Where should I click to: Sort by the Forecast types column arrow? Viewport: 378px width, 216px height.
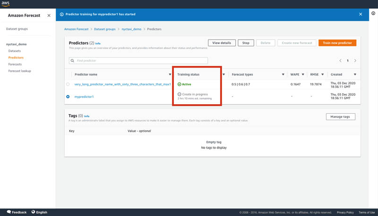click(x=283, y=75)
